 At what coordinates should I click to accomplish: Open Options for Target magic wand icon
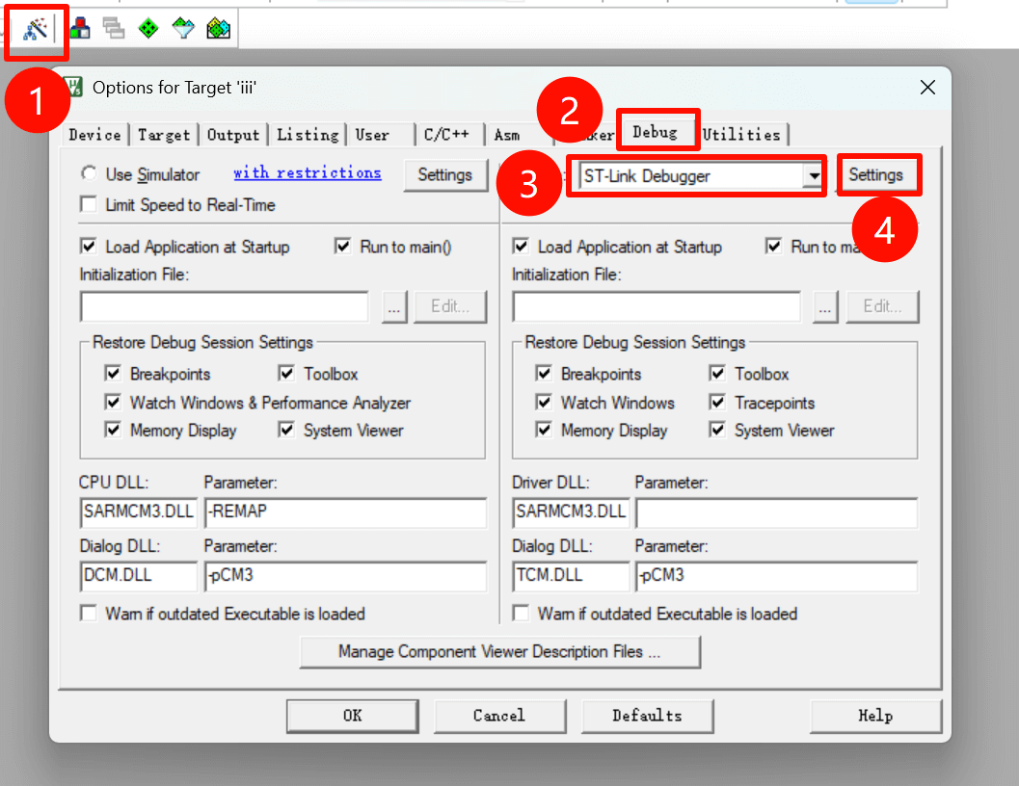tap(36, 30)
